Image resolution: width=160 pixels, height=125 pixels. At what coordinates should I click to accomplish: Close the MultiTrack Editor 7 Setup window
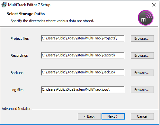(154, 5)
